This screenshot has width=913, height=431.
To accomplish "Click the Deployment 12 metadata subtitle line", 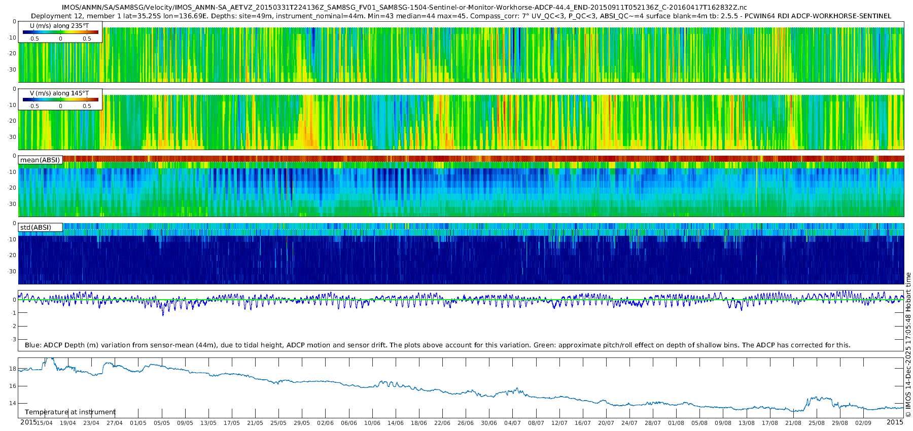I will coord(461,16).
